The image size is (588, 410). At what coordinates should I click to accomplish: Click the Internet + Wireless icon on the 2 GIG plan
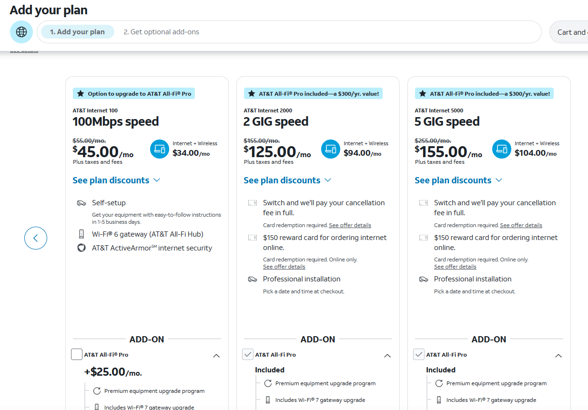(331, 149)
